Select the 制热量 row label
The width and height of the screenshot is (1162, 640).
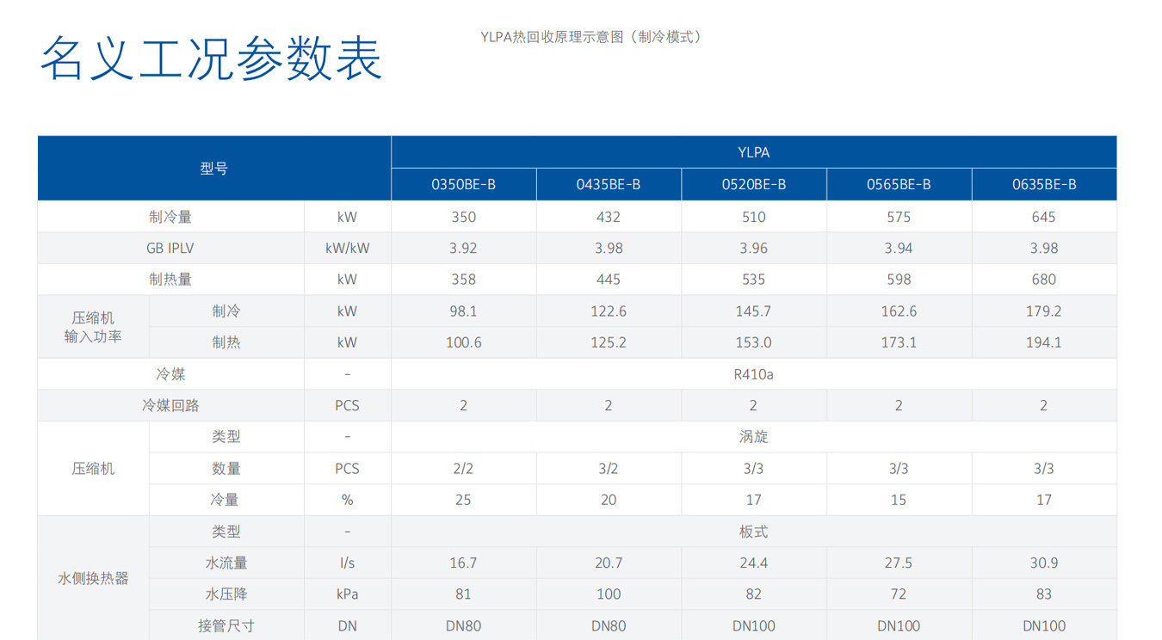click(170, 280)
